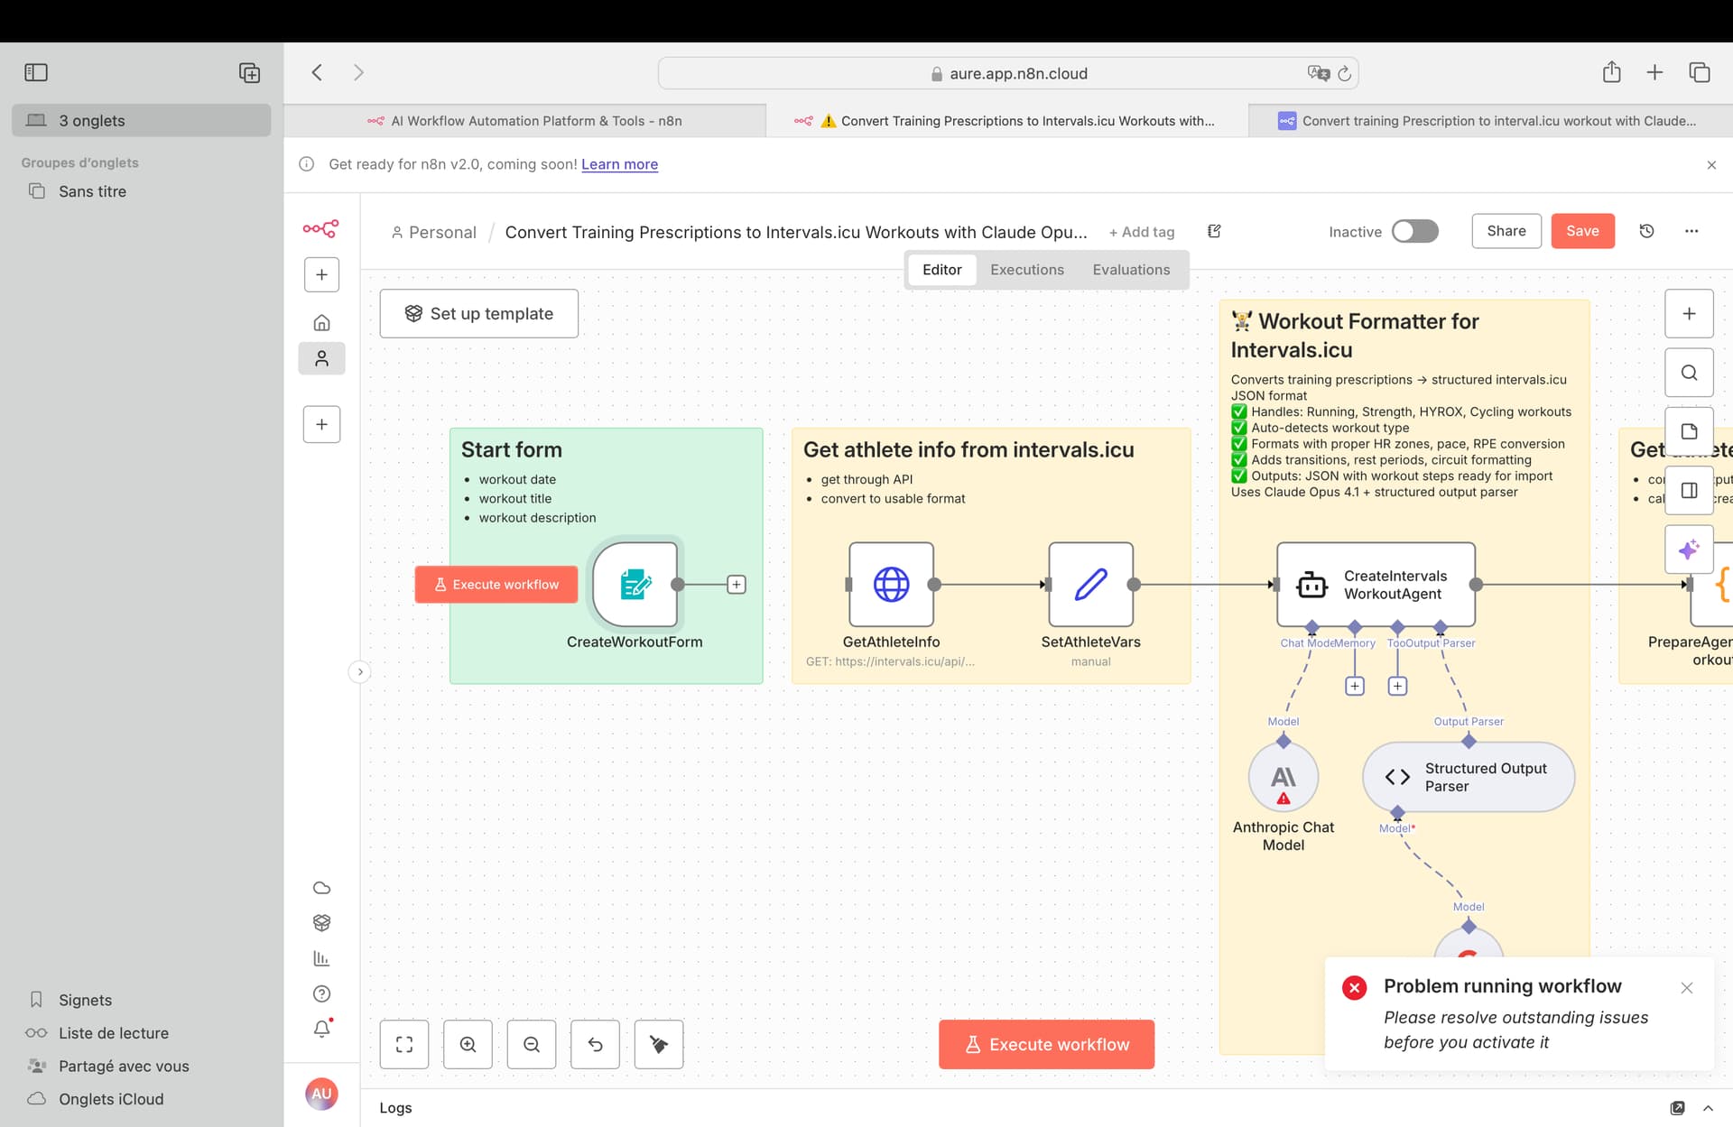Expand the collapsed n8n sidebar chevron

(359, 671)
